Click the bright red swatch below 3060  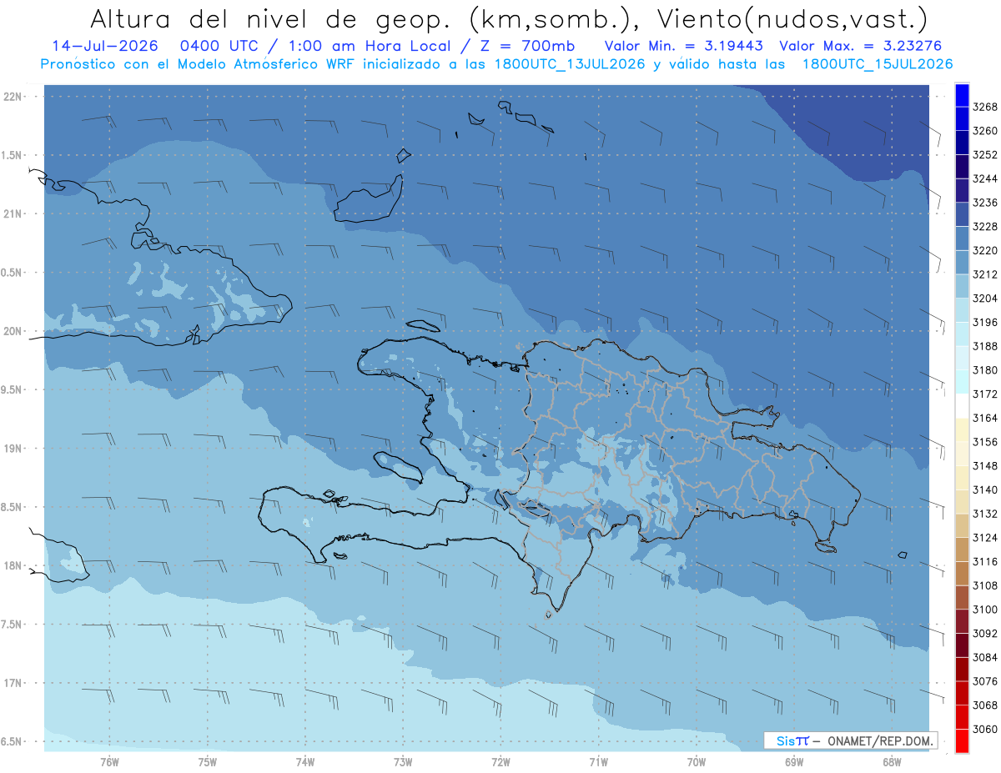pyautogui.click(x=962, y=740)
